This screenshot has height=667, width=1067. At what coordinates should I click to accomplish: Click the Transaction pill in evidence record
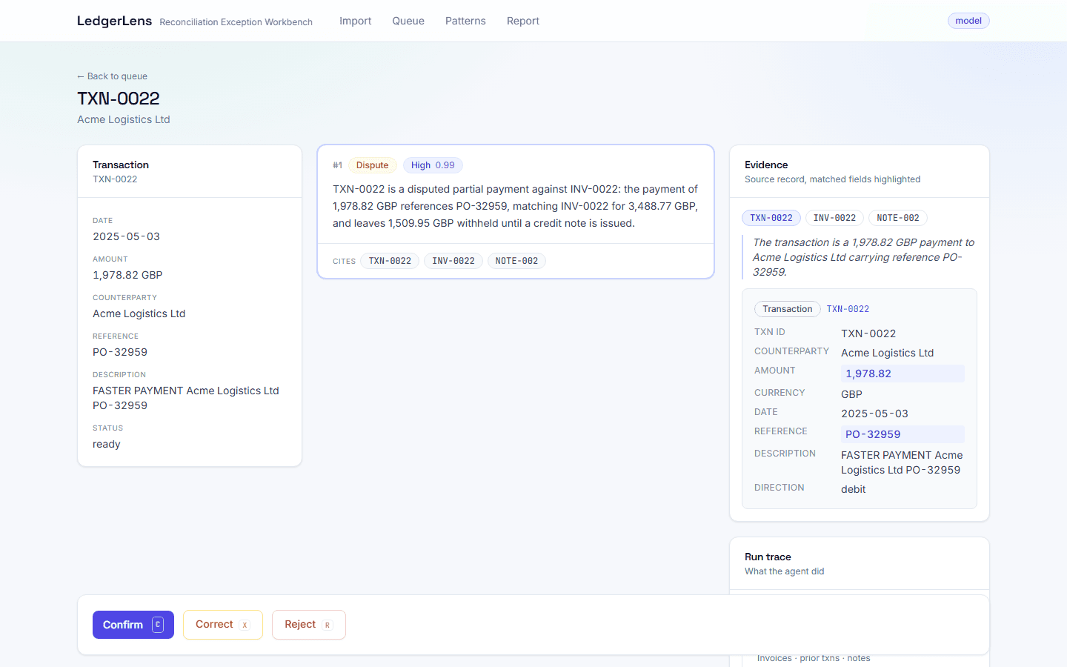[x=787, y=309]
